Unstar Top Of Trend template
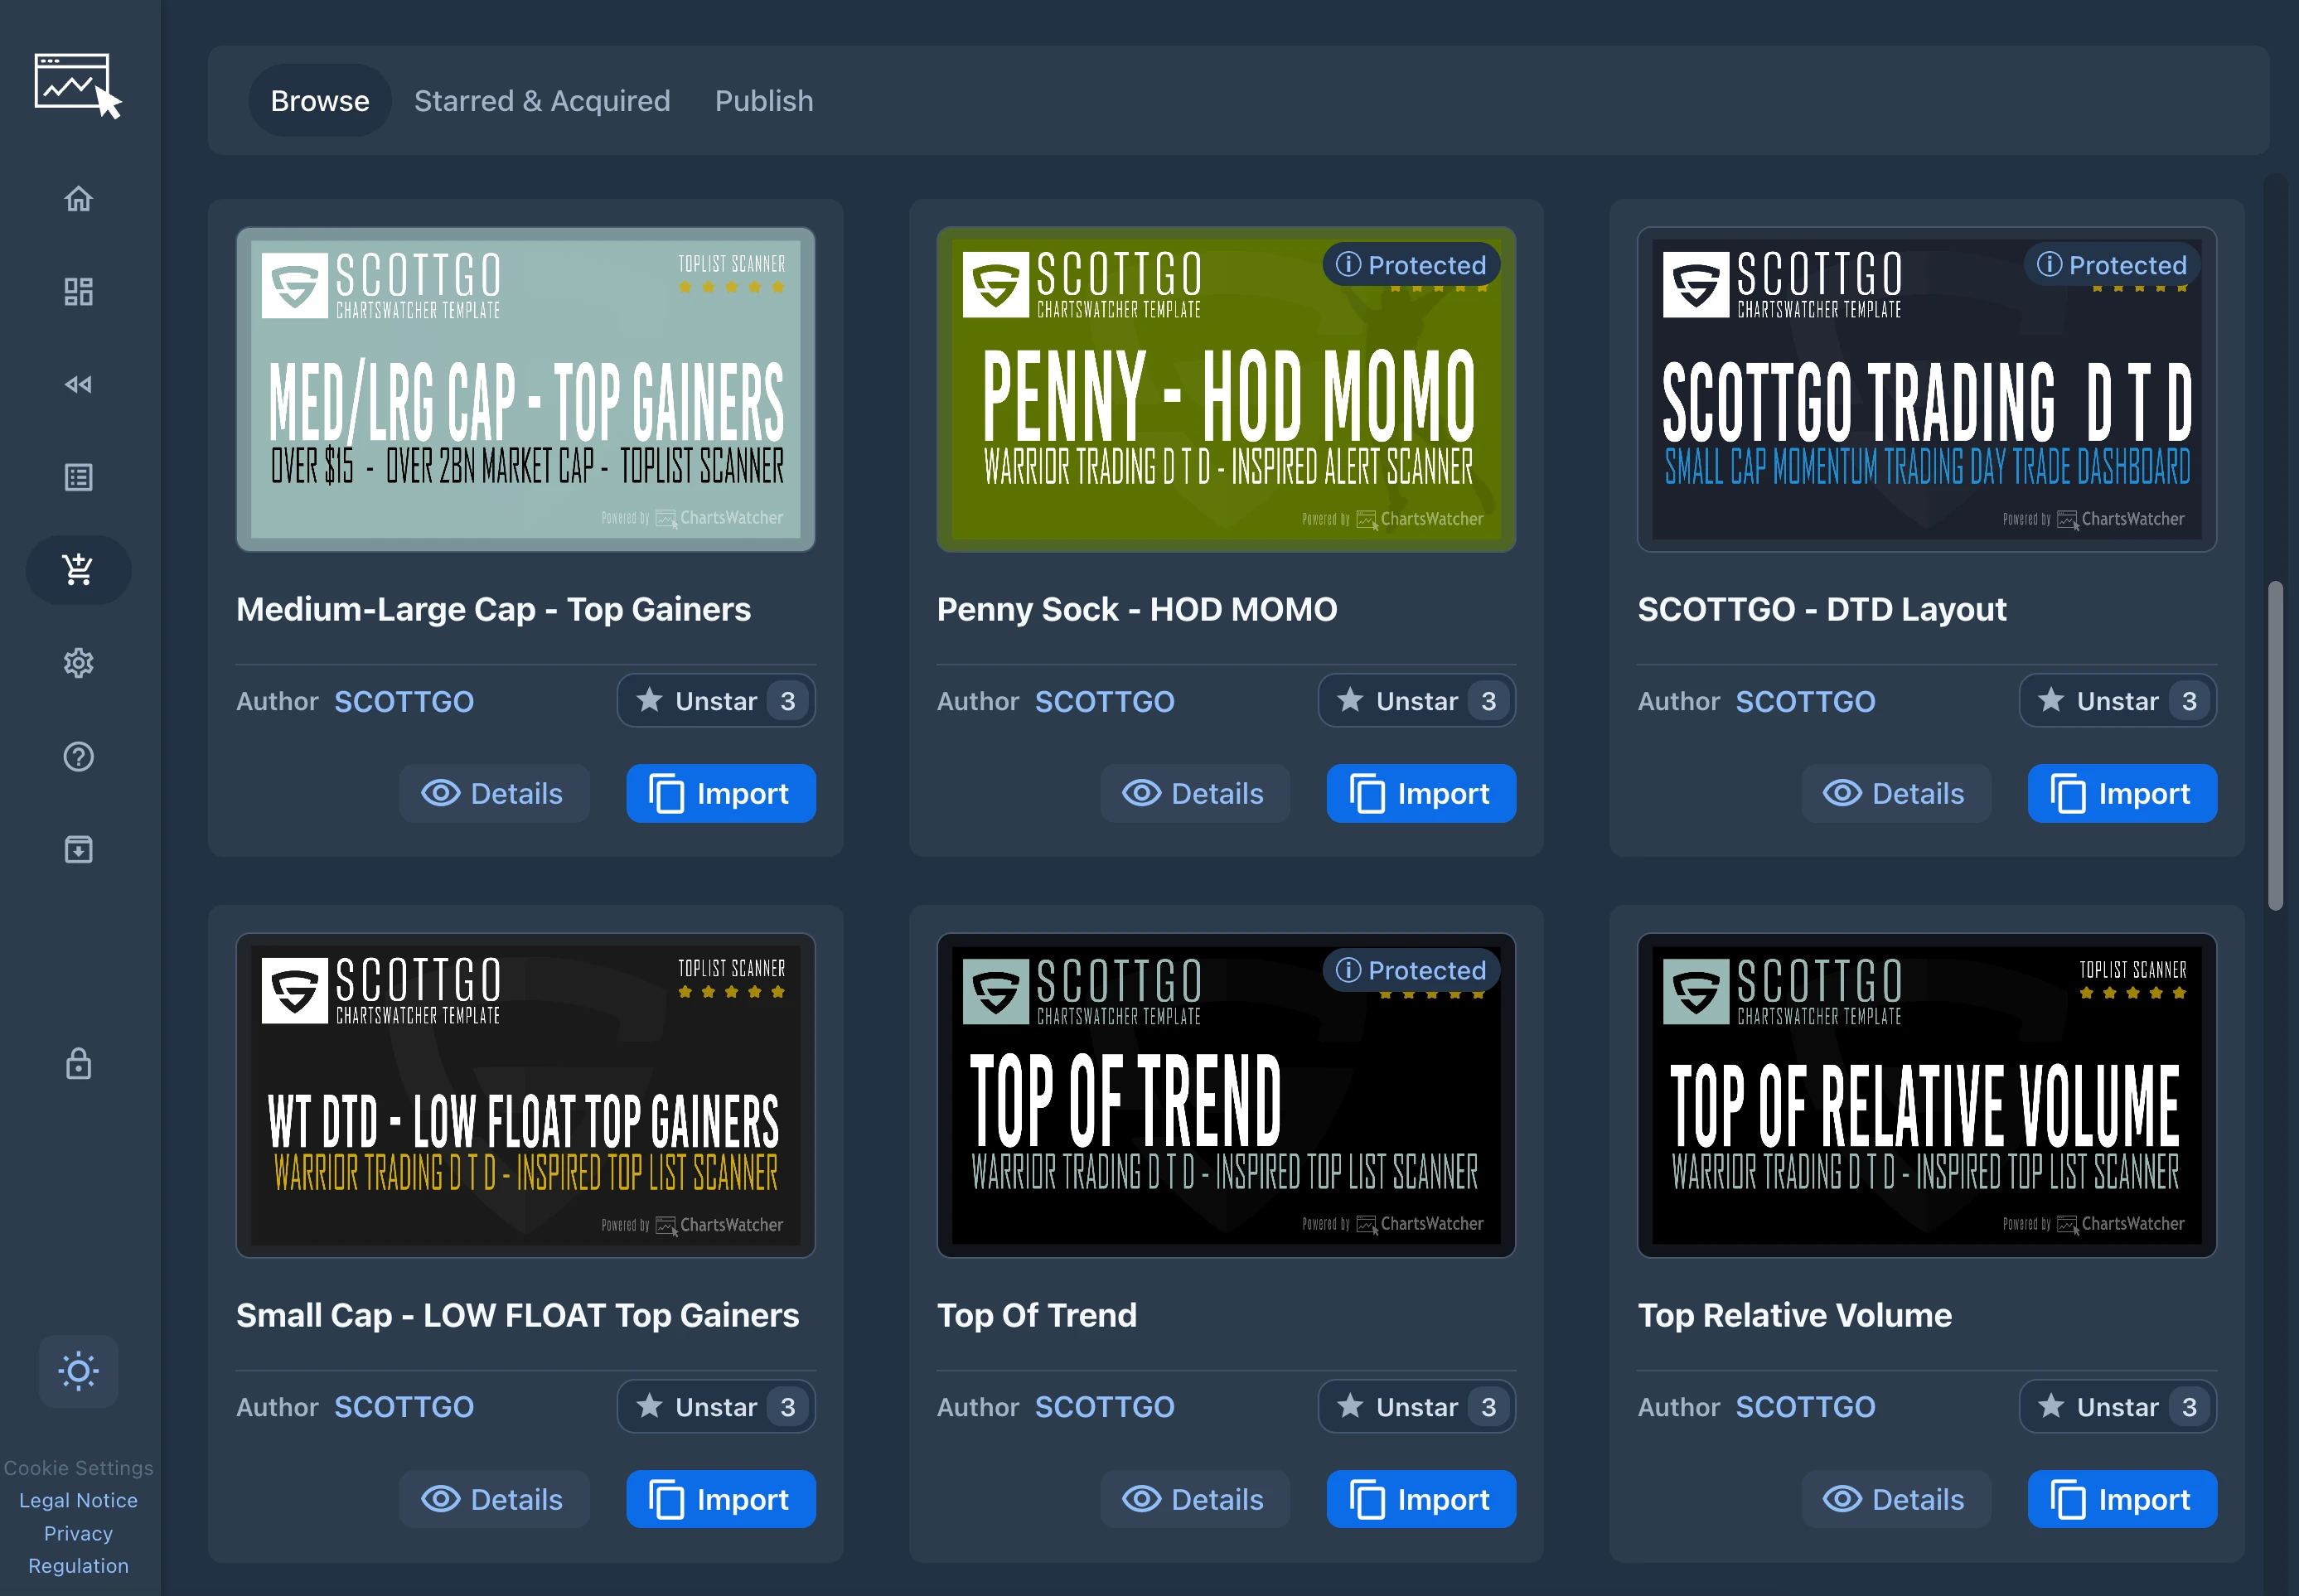Viewport: 2299px width, 1596px height. [x=1417, y=1407]
